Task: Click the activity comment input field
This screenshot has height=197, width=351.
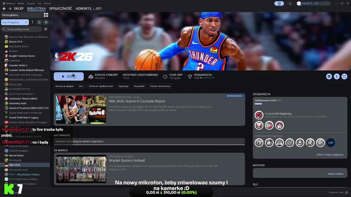Action: (x=149, y=141)
